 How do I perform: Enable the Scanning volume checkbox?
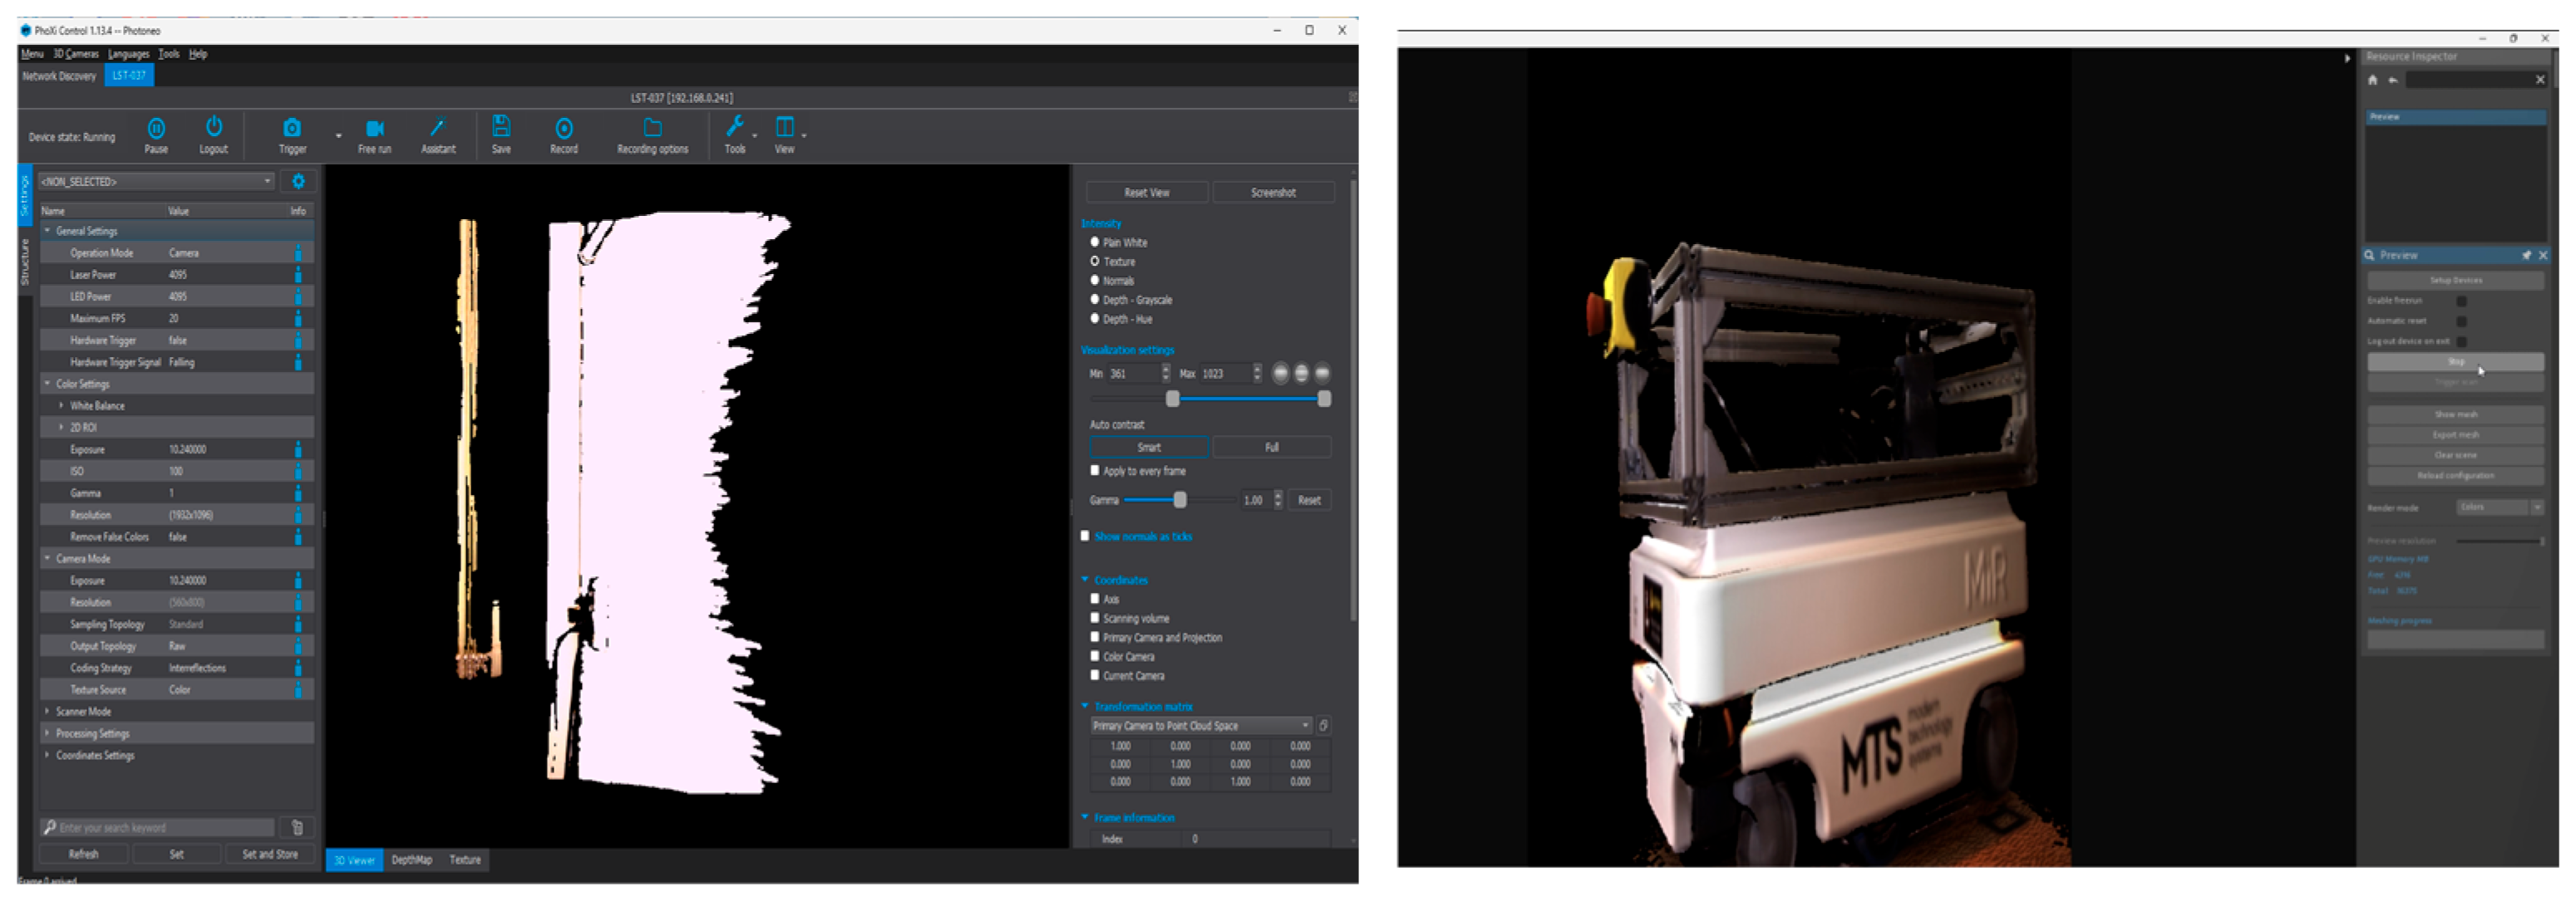point(1095,617)
